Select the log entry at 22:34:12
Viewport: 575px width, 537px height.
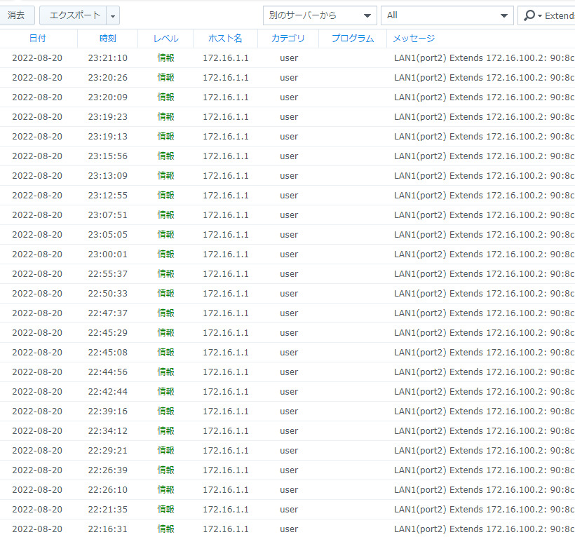tap(108, 431)
